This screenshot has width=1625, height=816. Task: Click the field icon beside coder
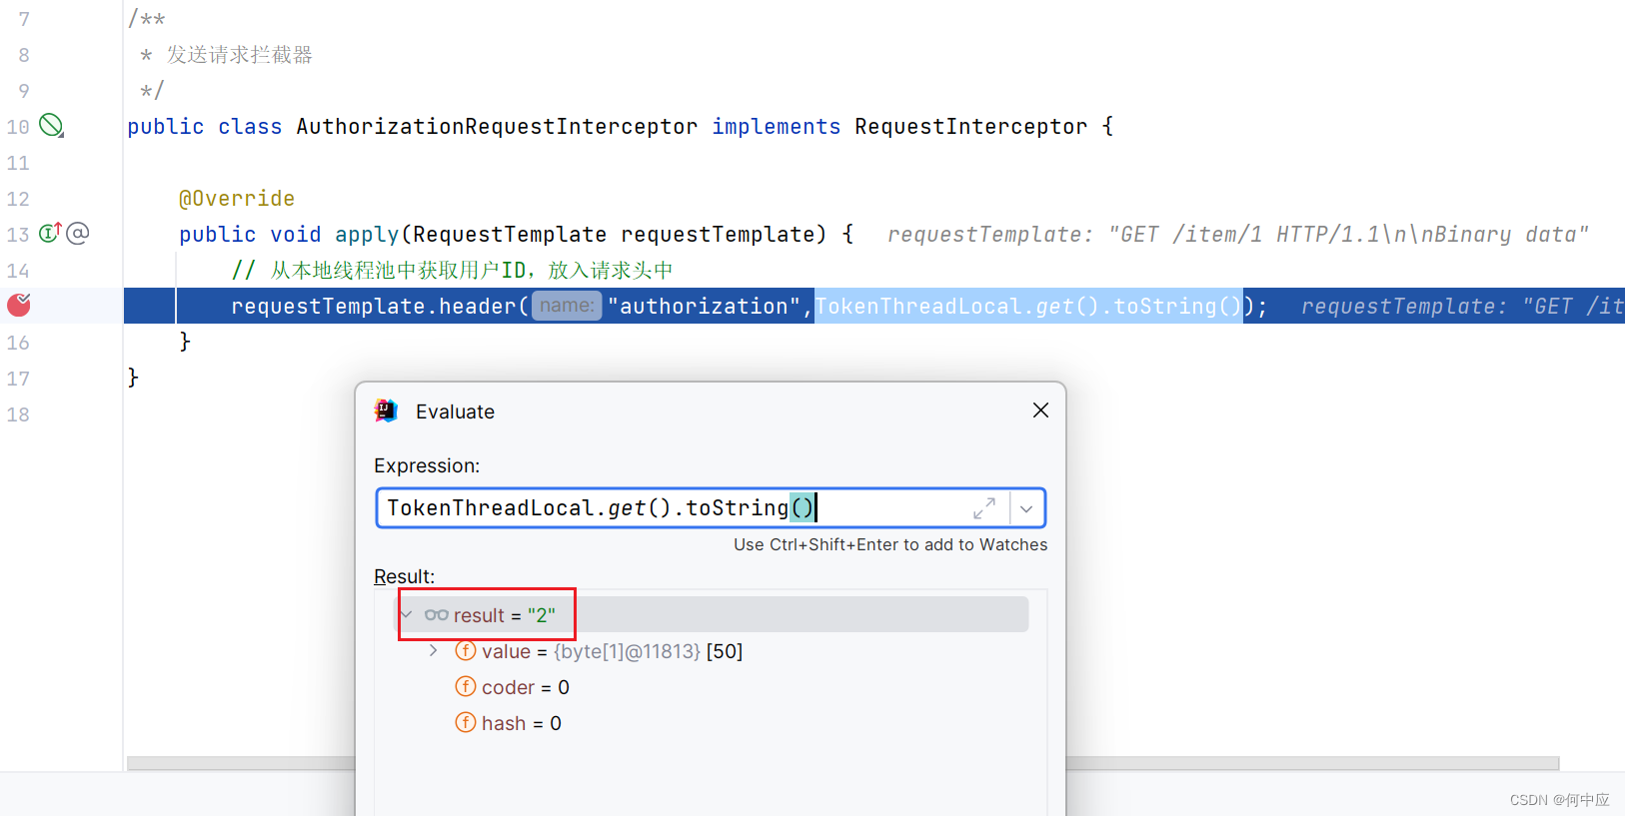pos(466,686)
